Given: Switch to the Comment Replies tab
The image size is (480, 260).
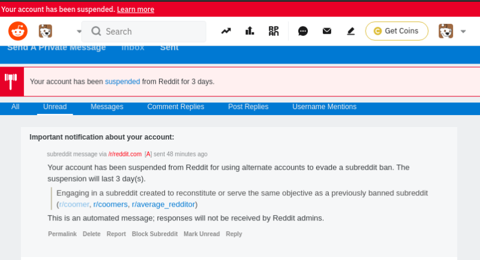Looking at the screenshot, I should click(x=176, y=107).
